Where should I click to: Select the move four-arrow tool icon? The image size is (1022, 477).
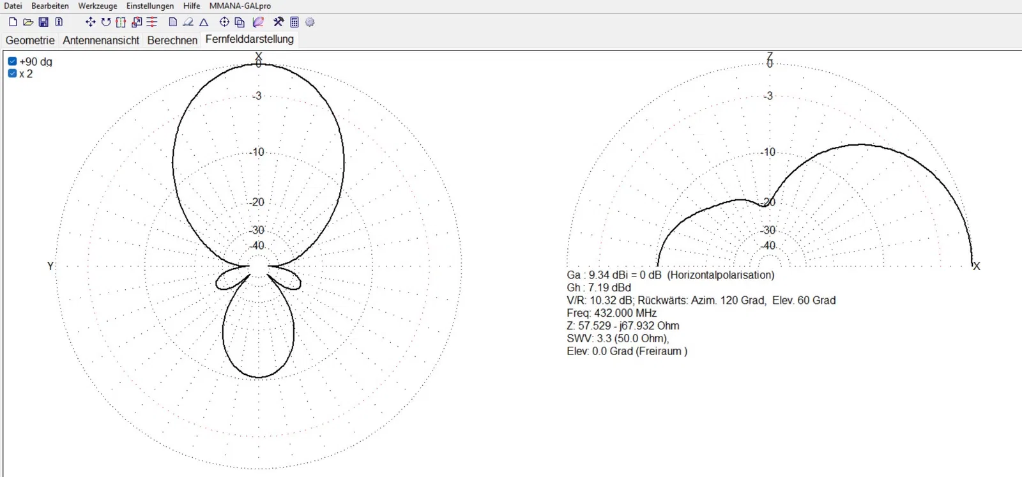[90, 22]
